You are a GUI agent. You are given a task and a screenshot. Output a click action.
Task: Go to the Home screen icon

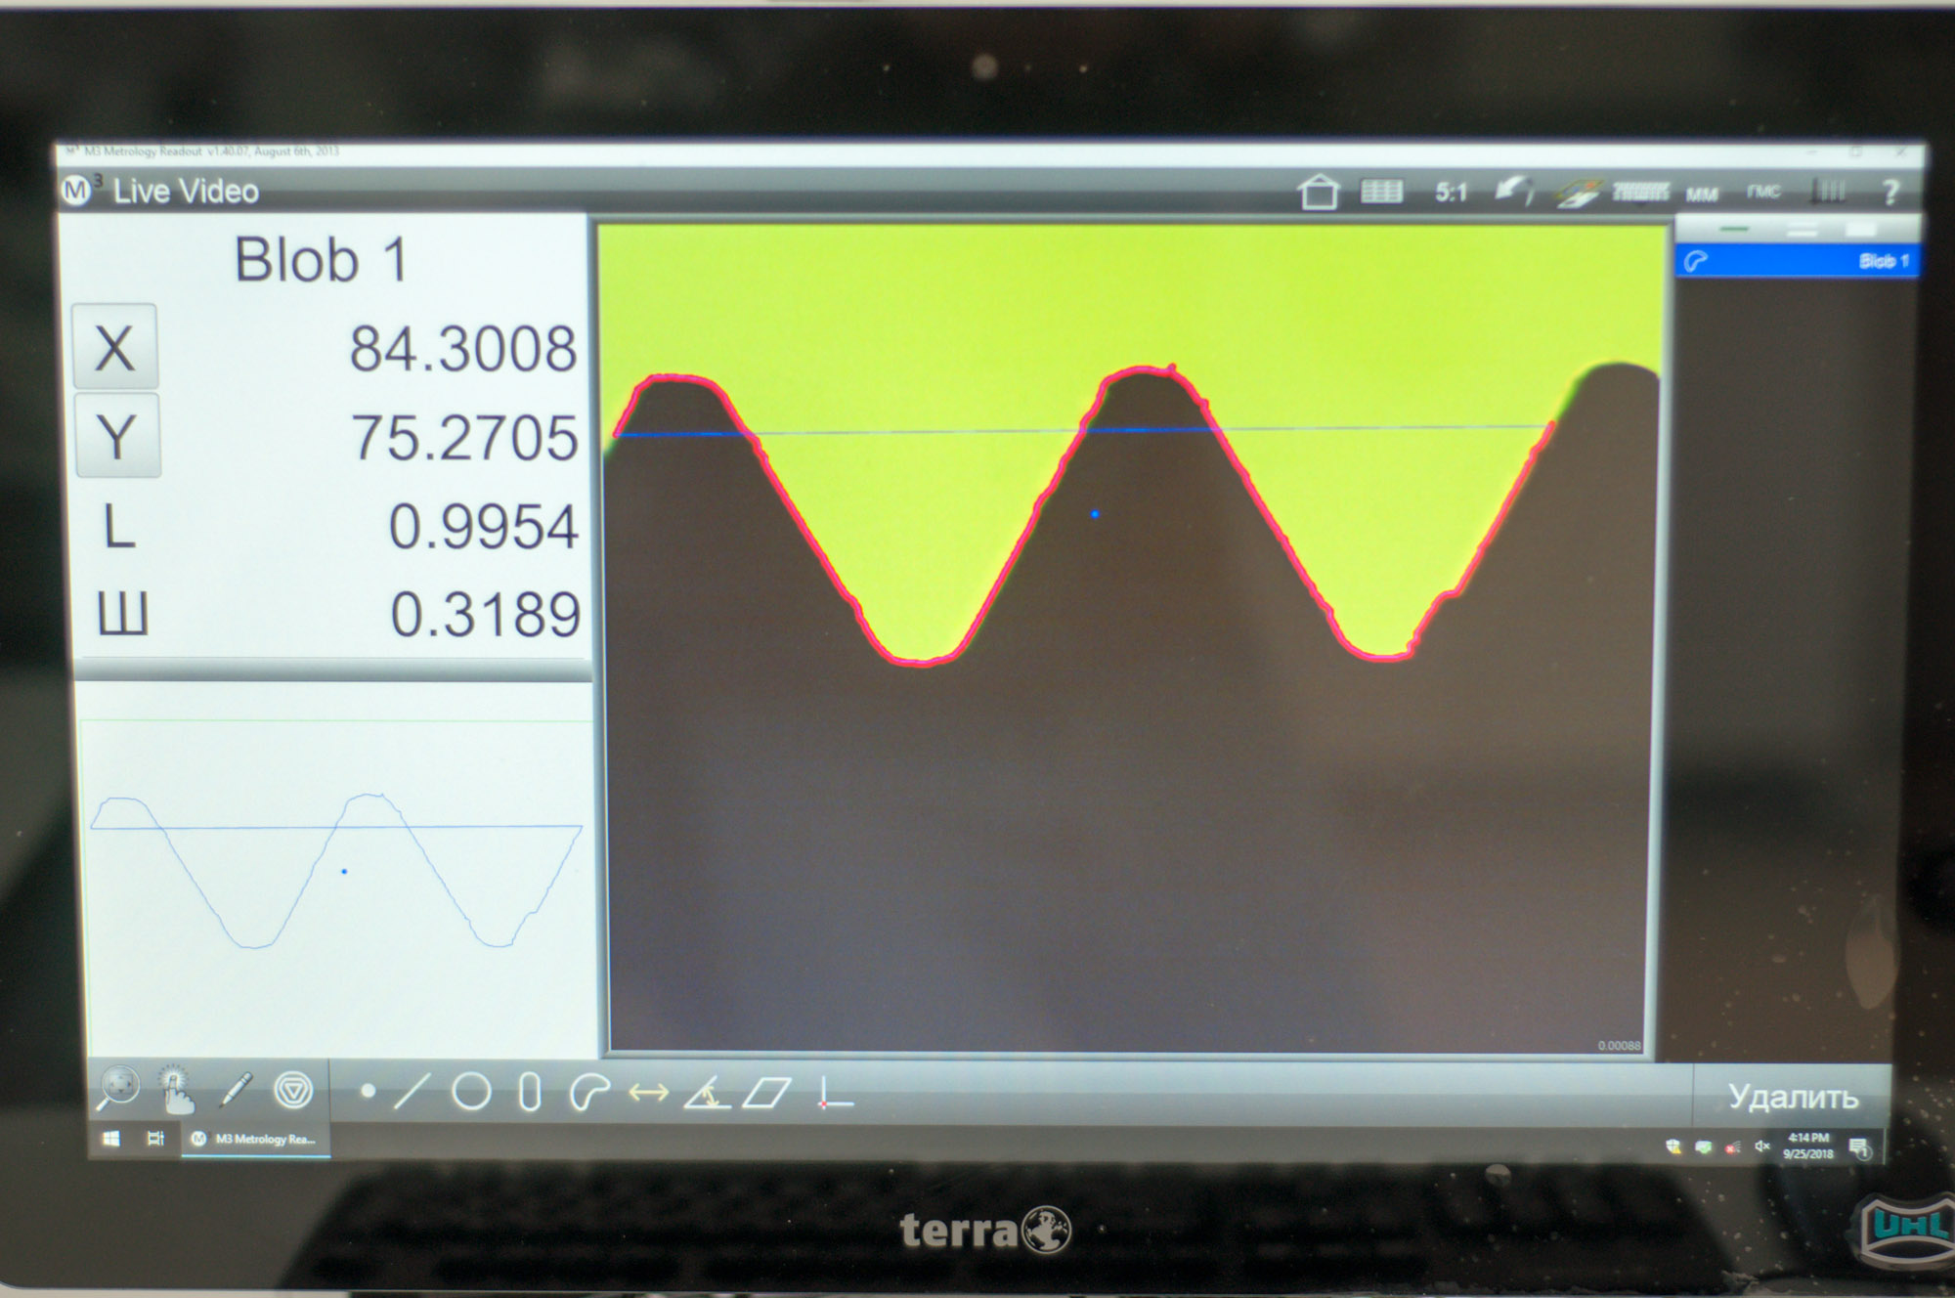click(1318, 192)
